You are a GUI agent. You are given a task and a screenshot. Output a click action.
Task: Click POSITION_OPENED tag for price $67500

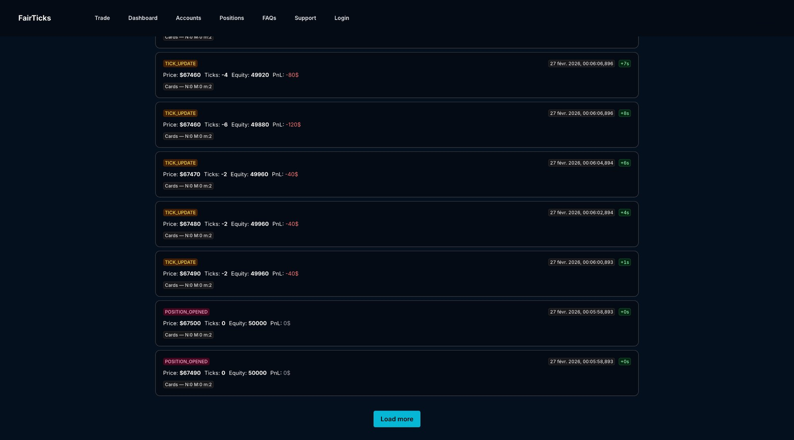186,312
